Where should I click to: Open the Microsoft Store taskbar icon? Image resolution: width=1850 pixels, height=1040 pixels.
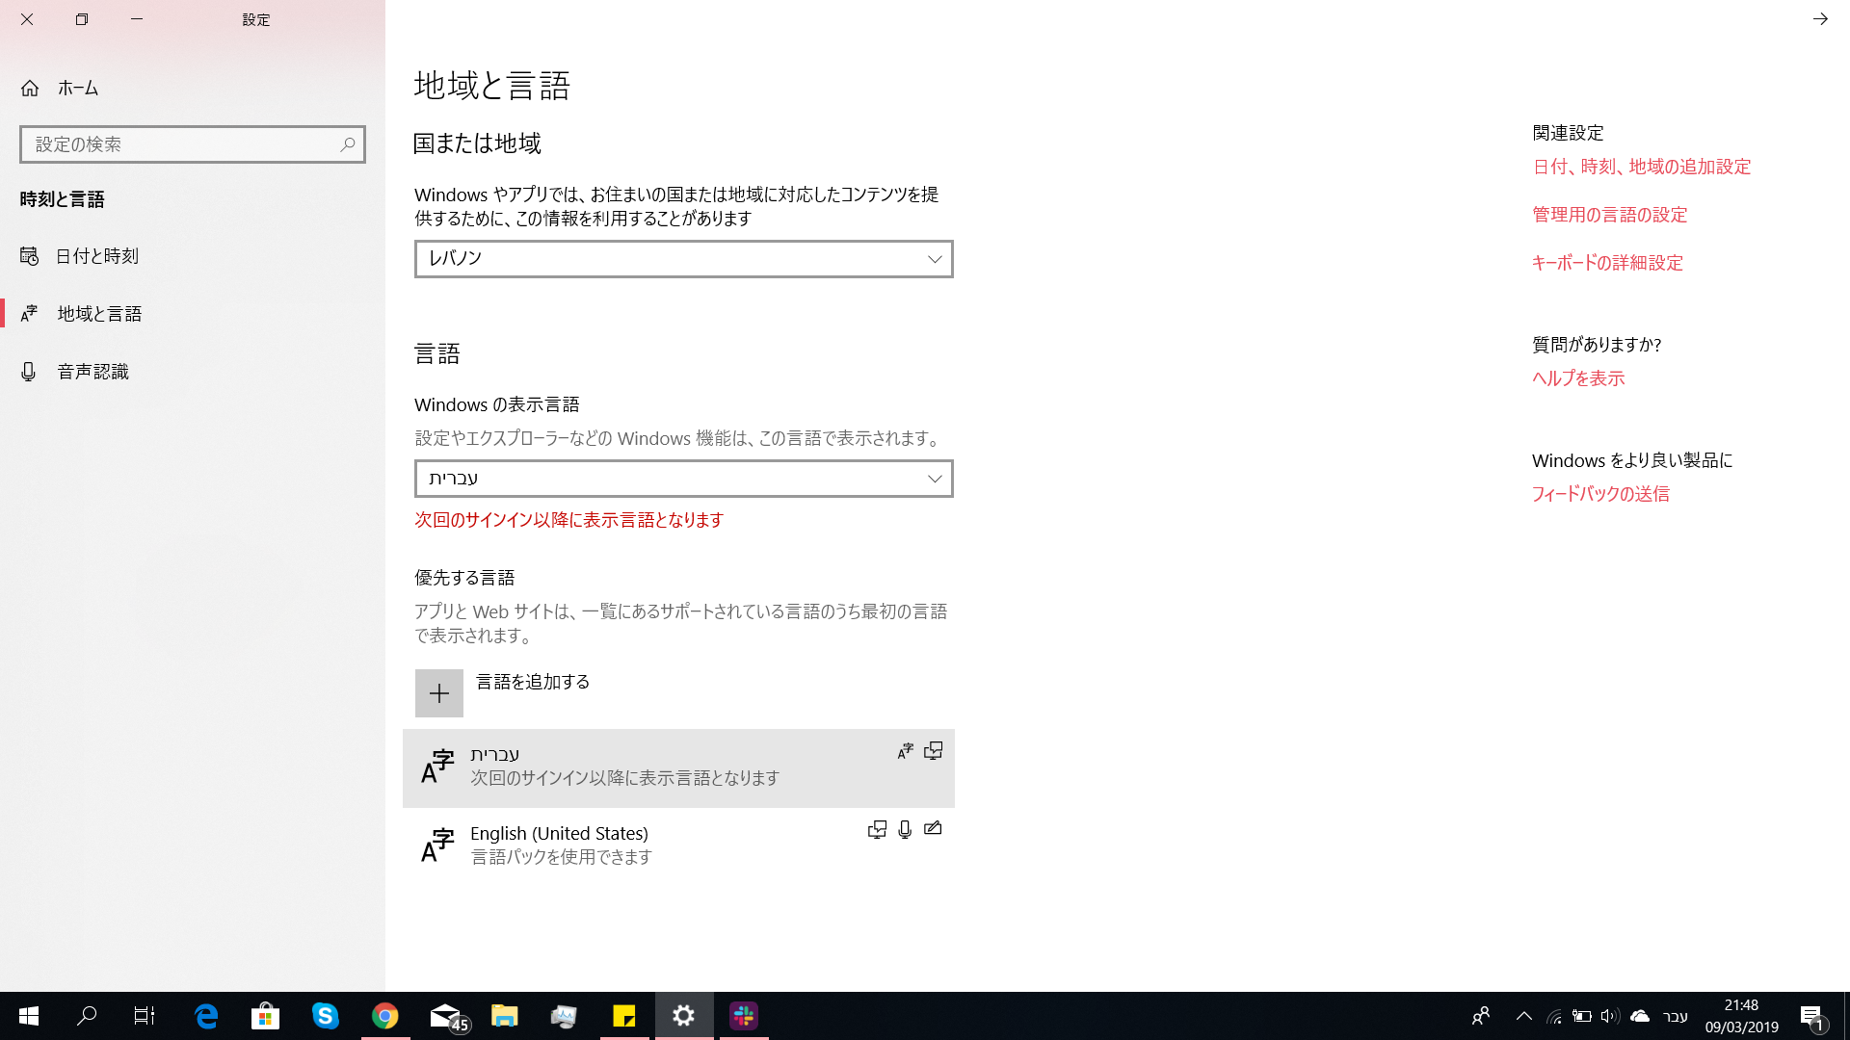click(x=266, y=1016)
